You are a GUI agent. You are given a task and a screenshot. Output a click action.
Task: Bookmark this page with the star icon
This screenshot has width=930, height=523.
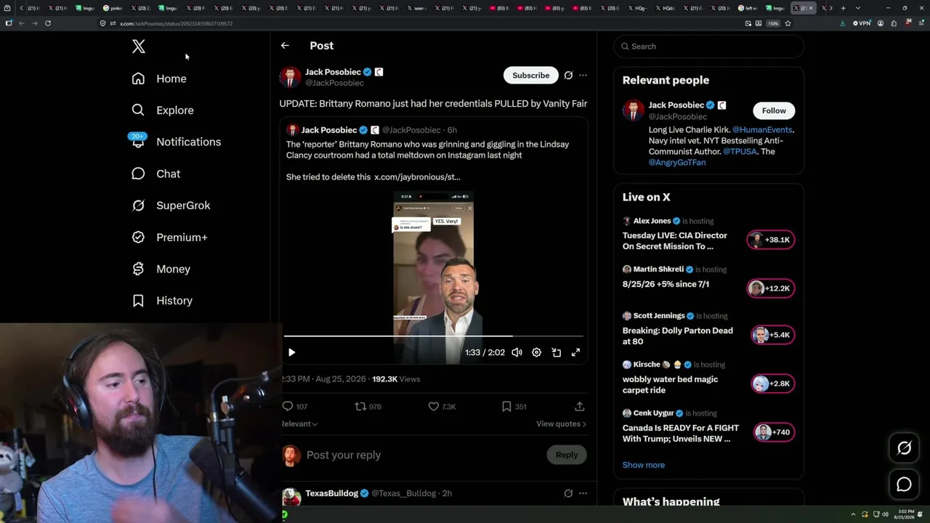(788, 23)
